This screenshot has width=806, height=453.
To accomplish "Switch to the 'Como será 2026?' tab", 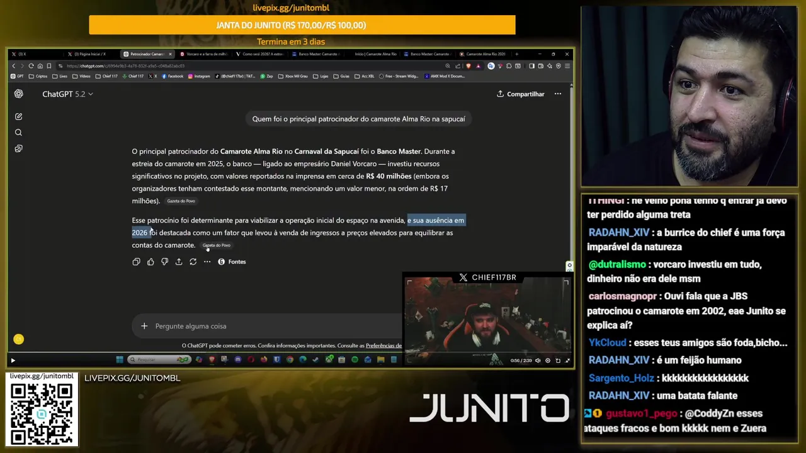I will pos(260,54).
